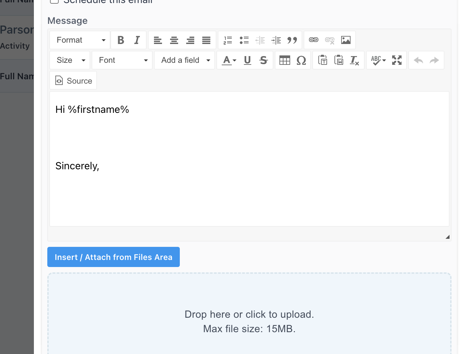Toggle bold formatting on the message text
The image size is (473, 354).
click(x=120, y=40)
